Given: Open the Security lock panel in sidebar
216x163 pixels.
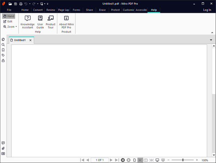Looking at the screenshot, I should coord(3,61).
